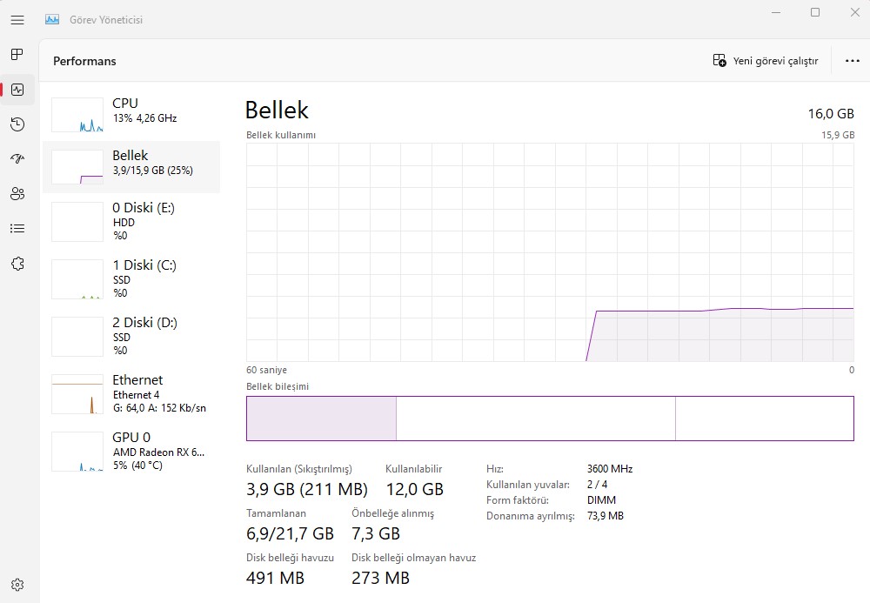
Task: Open the App history page icon
Action: (x=17, y=124)
